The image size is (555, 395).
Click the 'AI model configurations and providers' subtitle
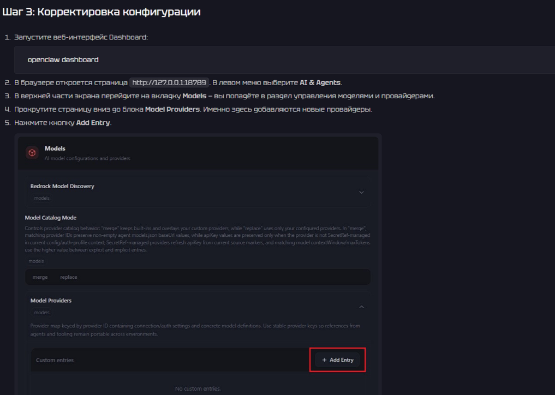(87, 158)
